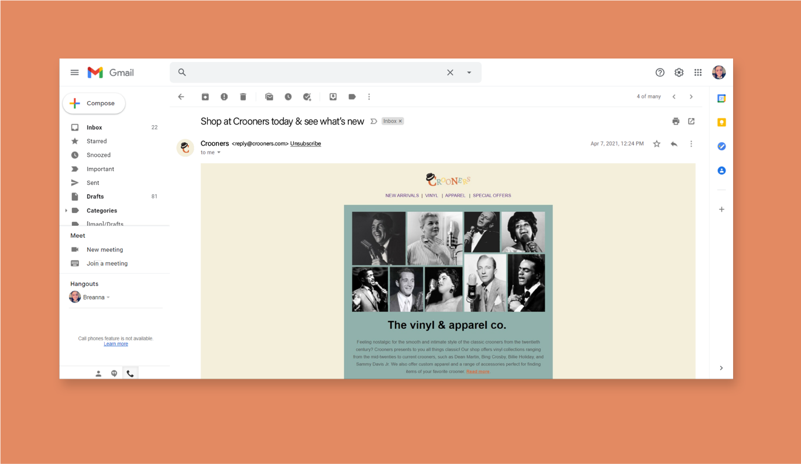Show details arrow next to 'to me'
Viewport: 801px width, 464px height.
[x=219, y=153]
